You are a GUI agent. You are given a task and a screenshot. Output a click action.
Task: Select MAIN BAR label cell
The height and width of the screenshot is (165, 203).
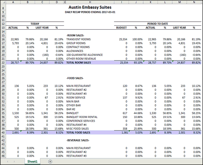click(x=73, y=102)
